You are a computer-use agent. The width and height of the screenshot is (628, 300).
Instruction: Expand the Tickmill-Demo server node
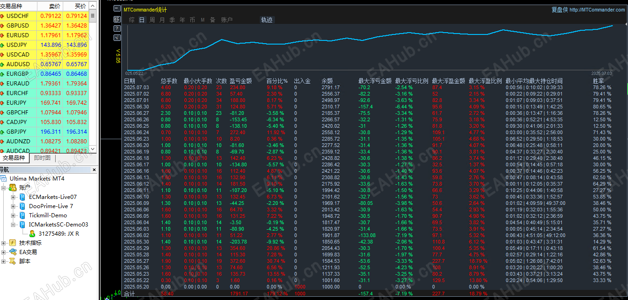click(x=13, y=215)
